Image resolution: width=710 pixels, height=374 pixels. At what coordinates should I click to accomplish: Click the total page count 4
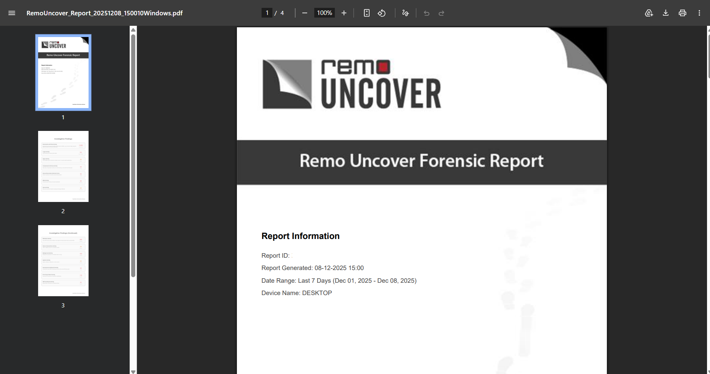[282, 13]
